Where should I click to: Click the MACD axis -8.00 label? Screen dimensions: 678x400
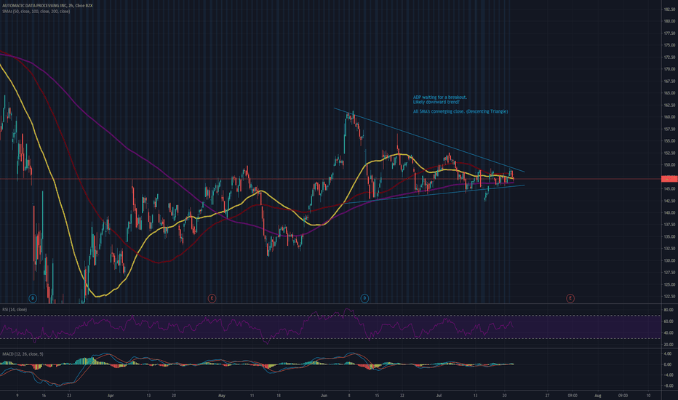[668, 385]
